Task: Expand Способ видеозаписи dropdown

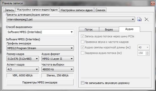Action: [40, 32]
